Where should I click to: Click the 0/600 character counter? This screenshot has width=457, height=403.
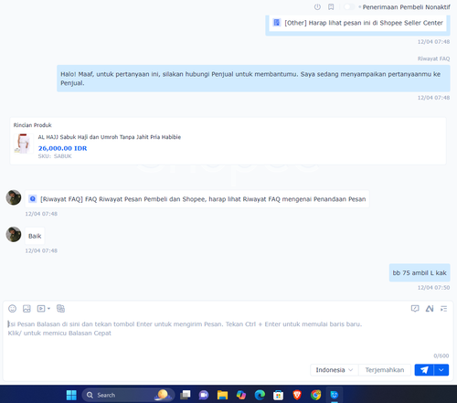441,355
